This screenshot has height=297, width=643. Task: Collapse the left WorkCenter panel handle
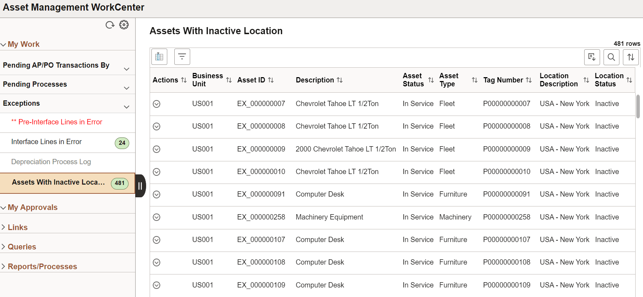pos(140,186)
